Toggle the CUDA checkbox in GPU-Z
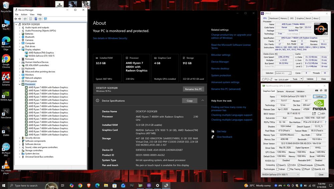 289,165
